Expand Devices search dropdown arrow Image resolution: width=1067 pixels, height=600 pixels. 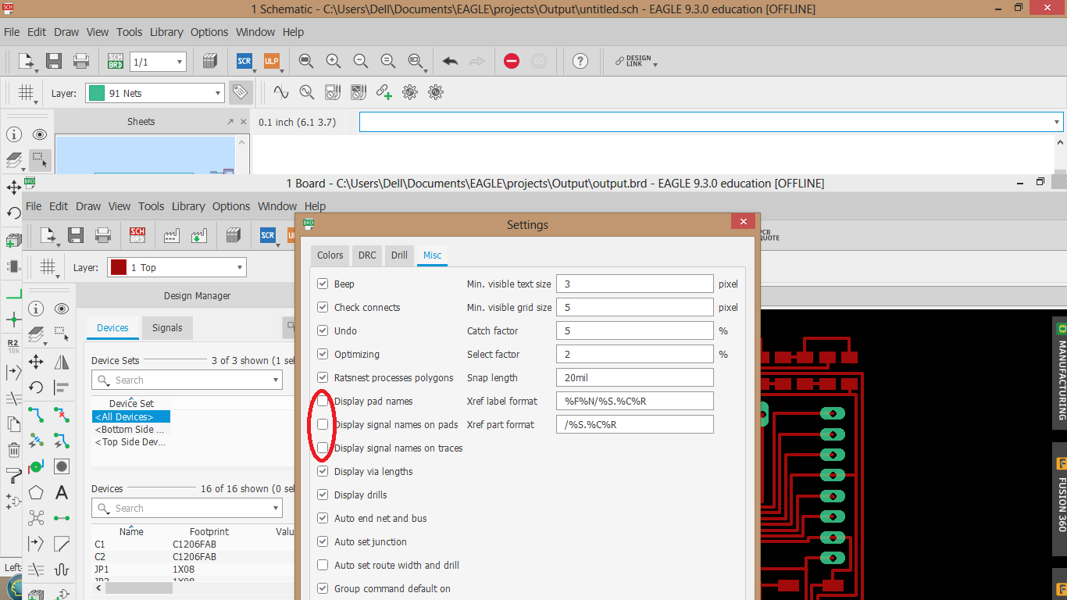276,508
